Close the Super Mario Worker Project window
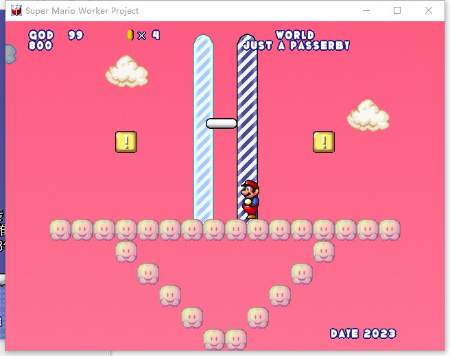This screenshot has height=356, width=450. point(429,10)
